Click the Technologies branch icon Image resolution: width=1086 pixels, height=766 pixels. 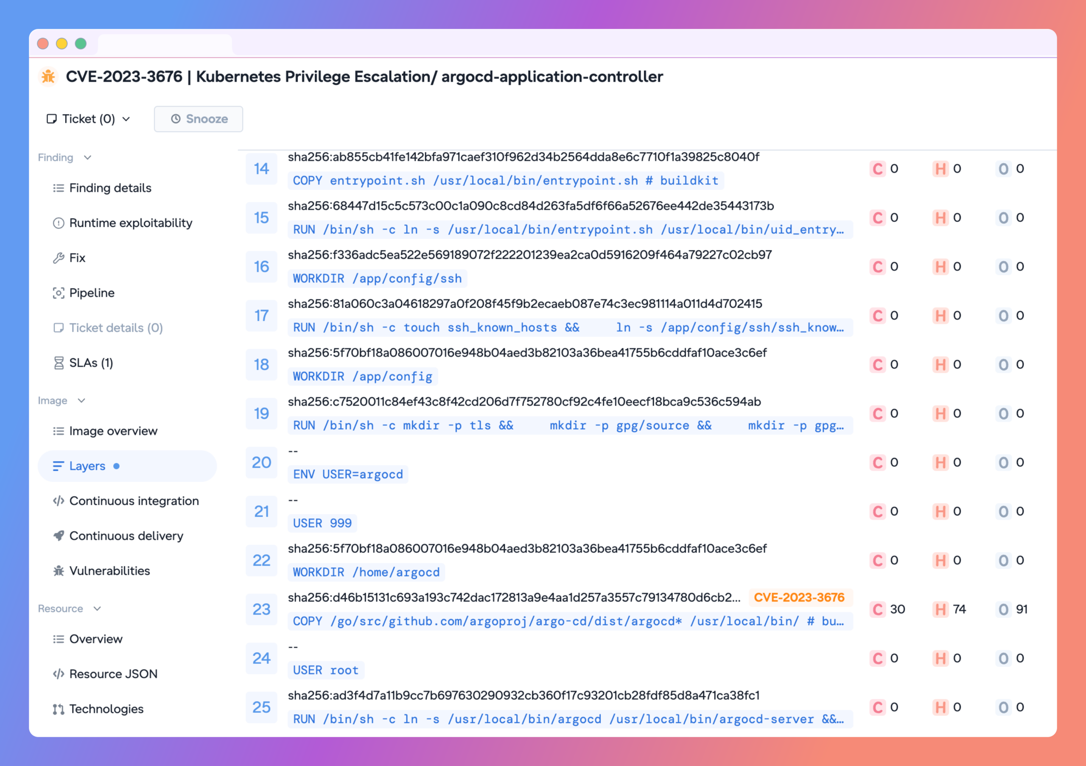pyautogui.click(x=58, y=709)
